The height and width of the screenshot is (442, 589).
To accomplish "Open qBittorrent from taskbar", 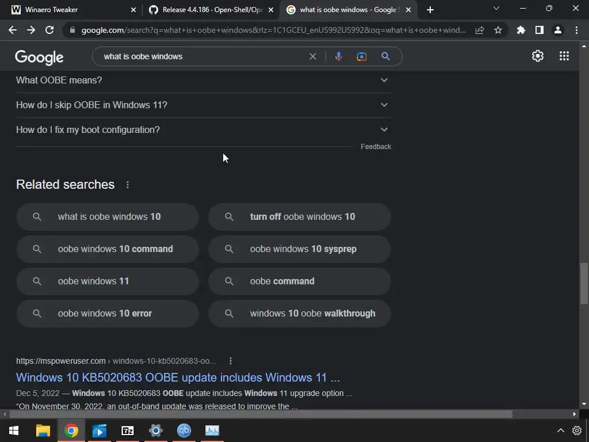I will 184,430.
